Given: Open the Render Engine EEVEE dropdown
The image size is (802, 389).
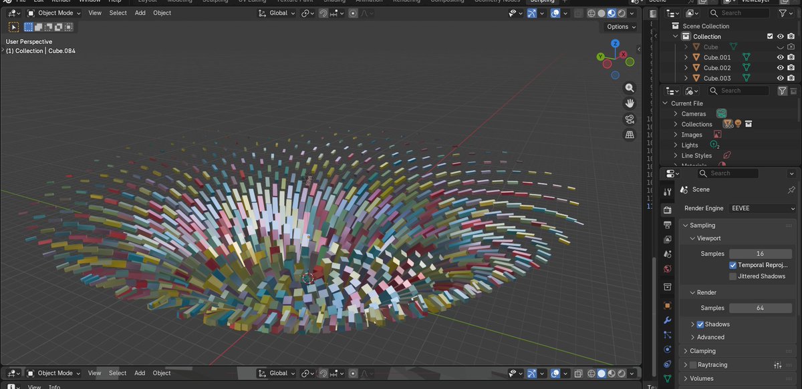Looking at the screenshot, I should click(x=763, y=208).
